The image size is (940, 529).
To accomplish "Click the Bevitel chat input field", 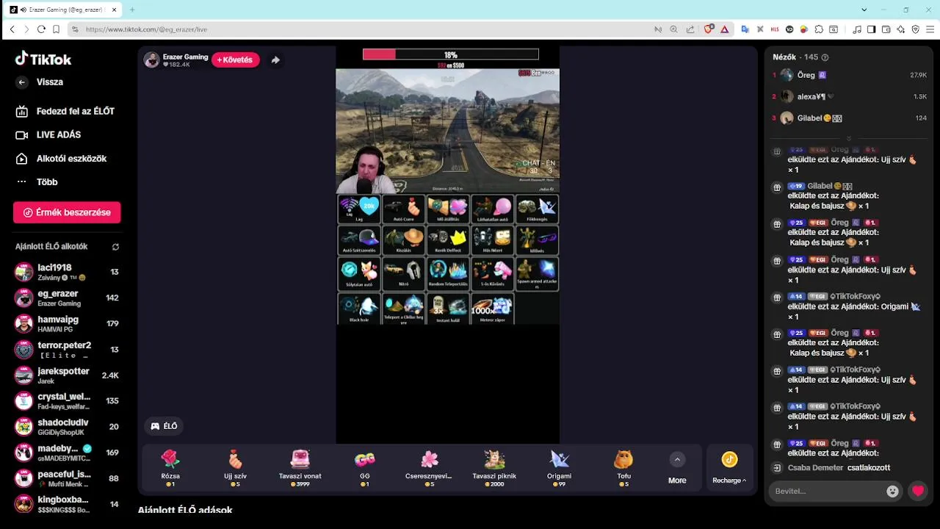I will (828, 491).
